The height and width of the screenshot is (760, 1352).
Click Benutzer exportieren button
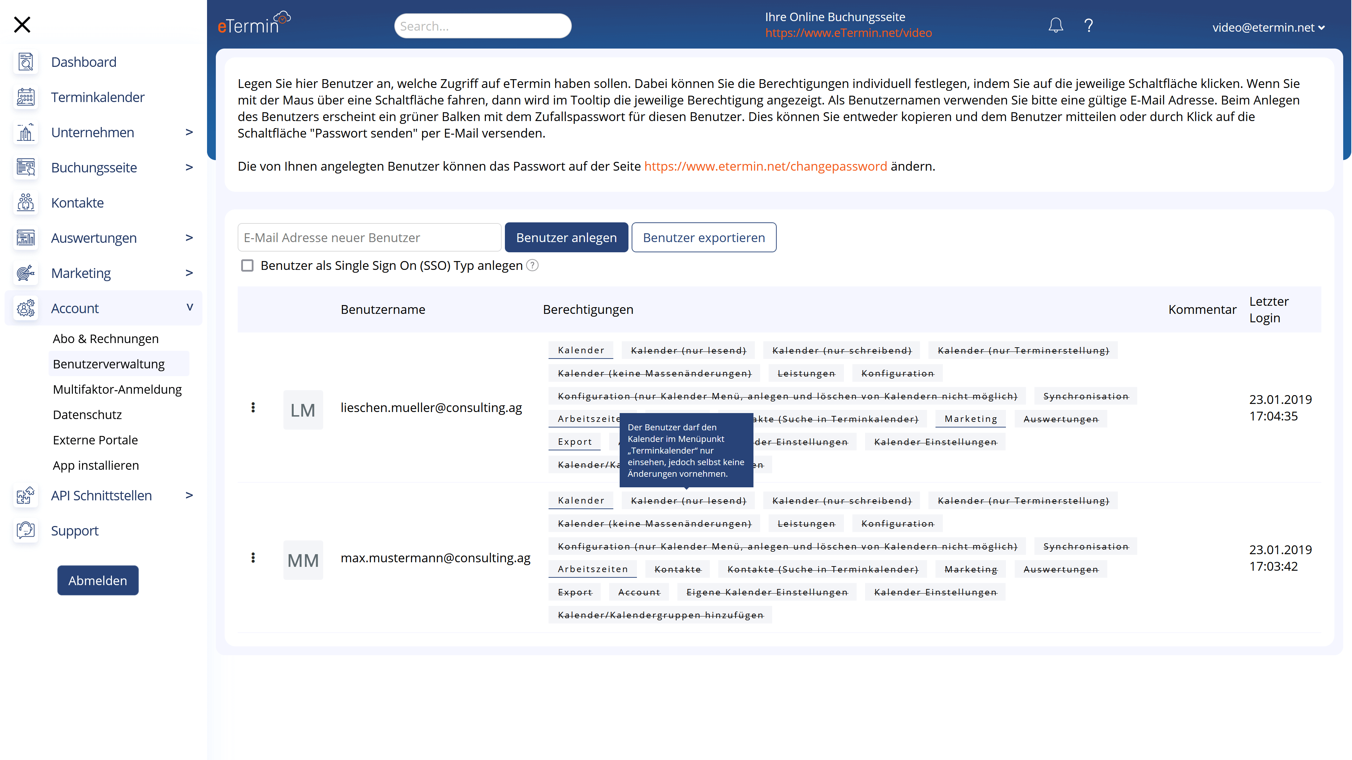tap(703, 237)
